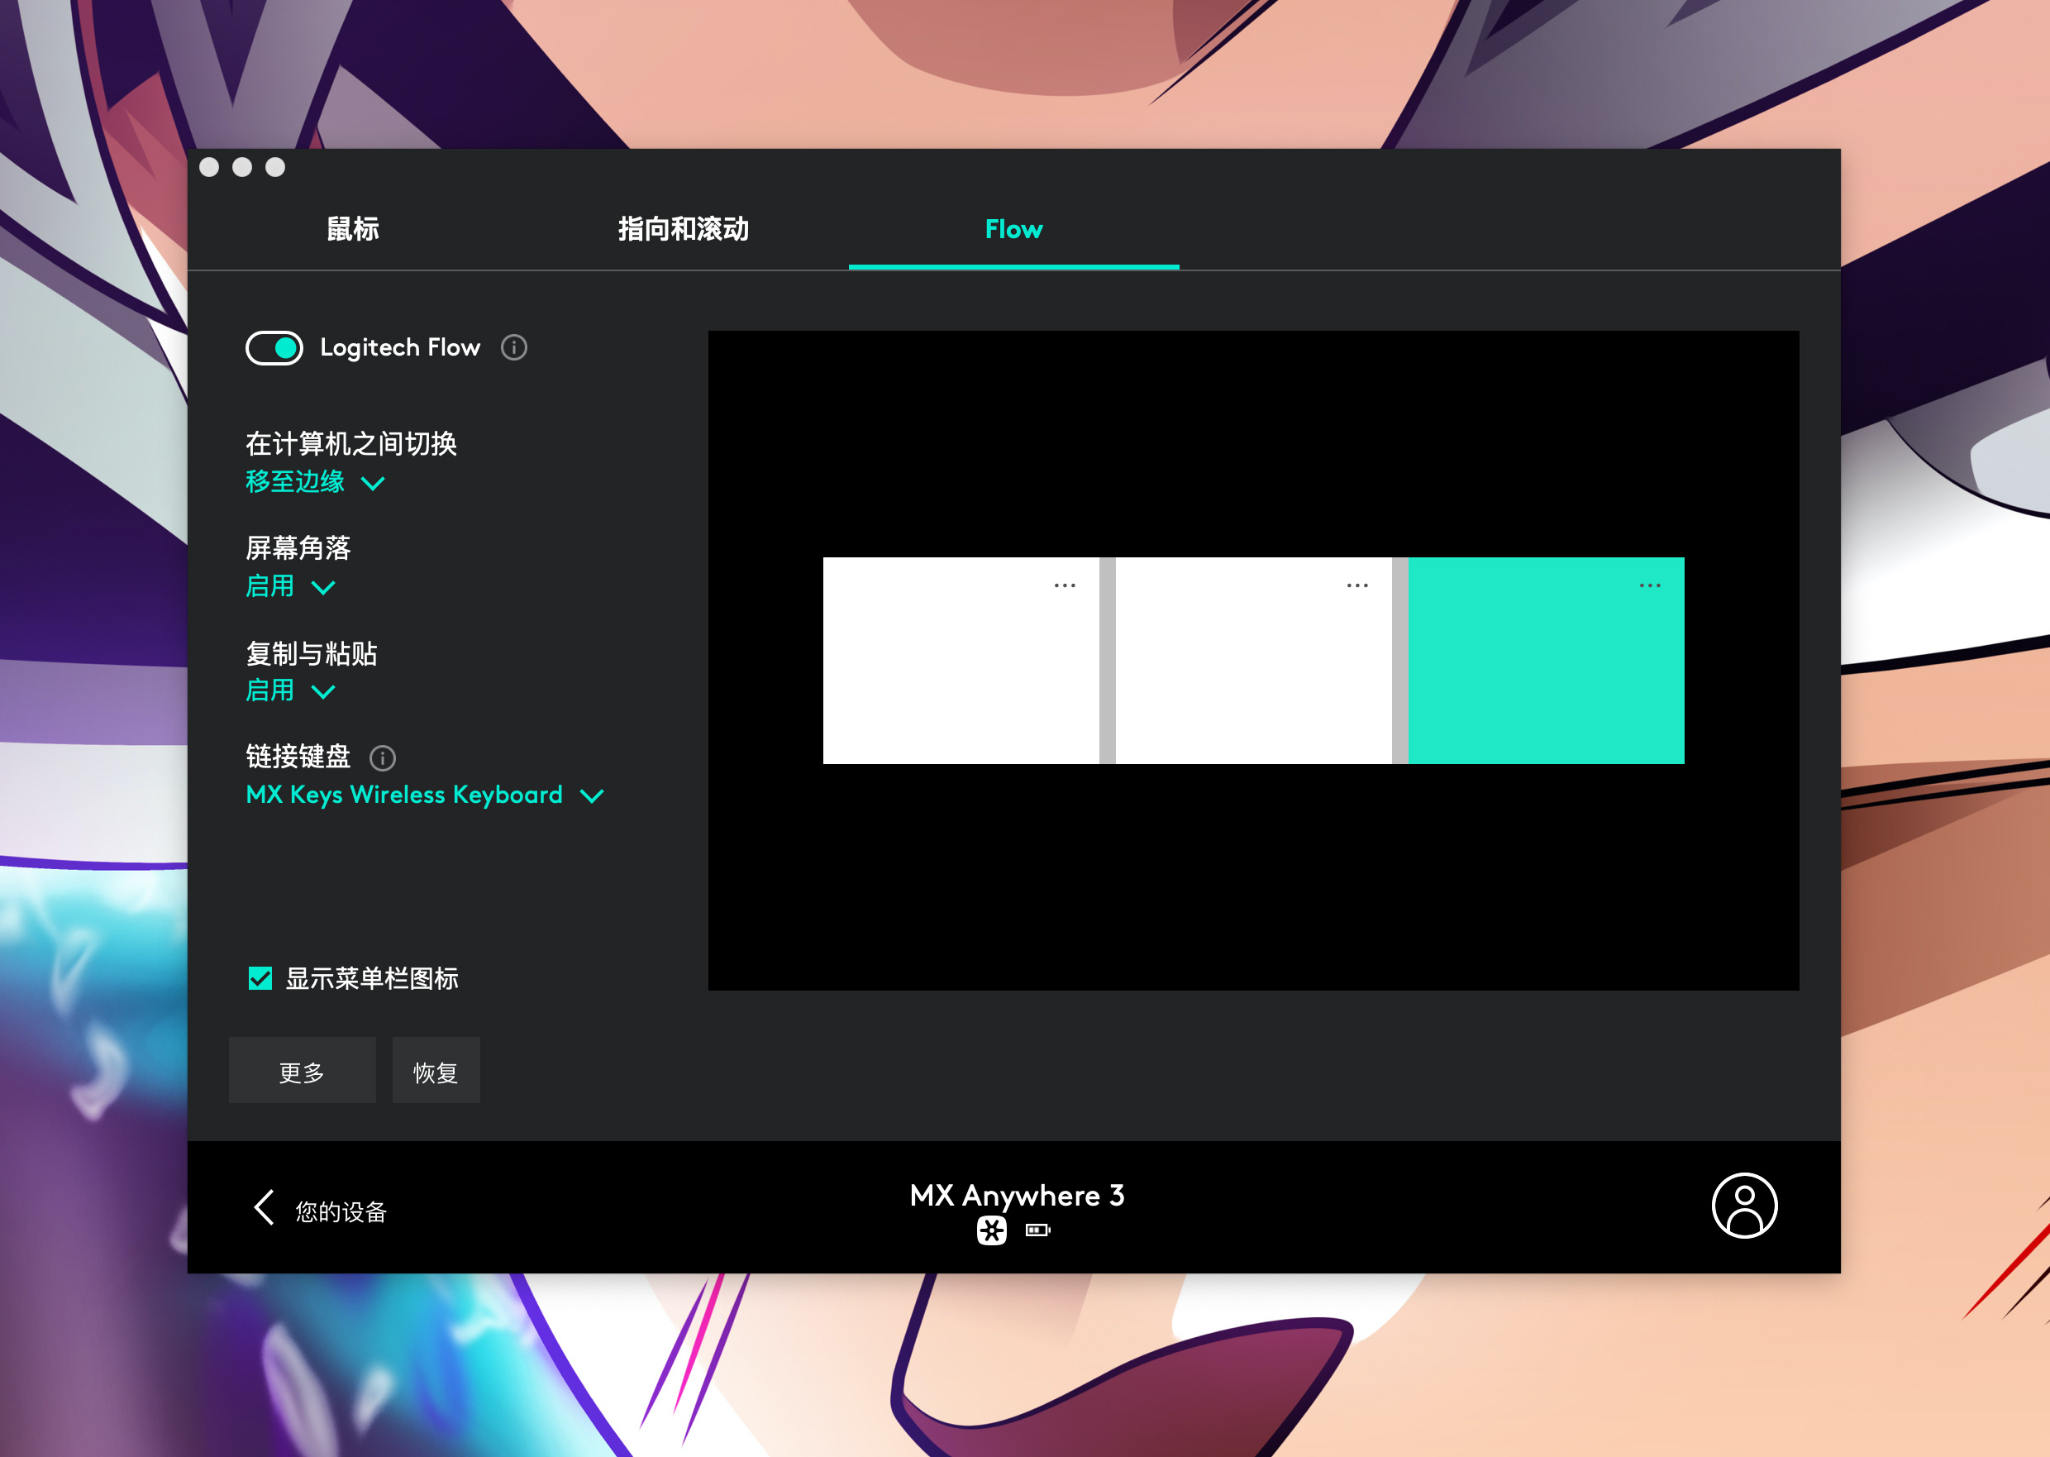Toggle the Logitech Flow switch off
This screenshot has height=1457, width=2050.
click(x=274, y=348)
